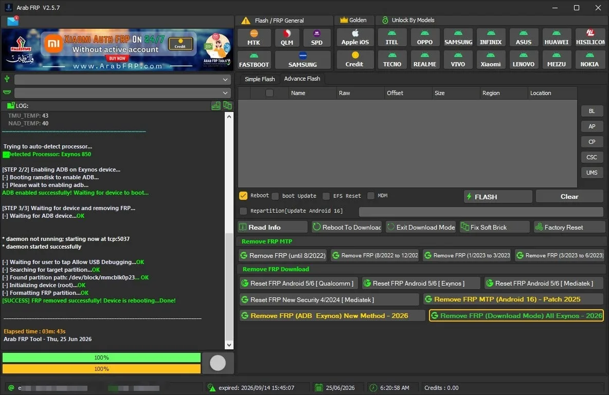Viewport: 609px width, 395px height.
Task: Uncheck the Reboot checkbox
Action: (x=243, y=196)
